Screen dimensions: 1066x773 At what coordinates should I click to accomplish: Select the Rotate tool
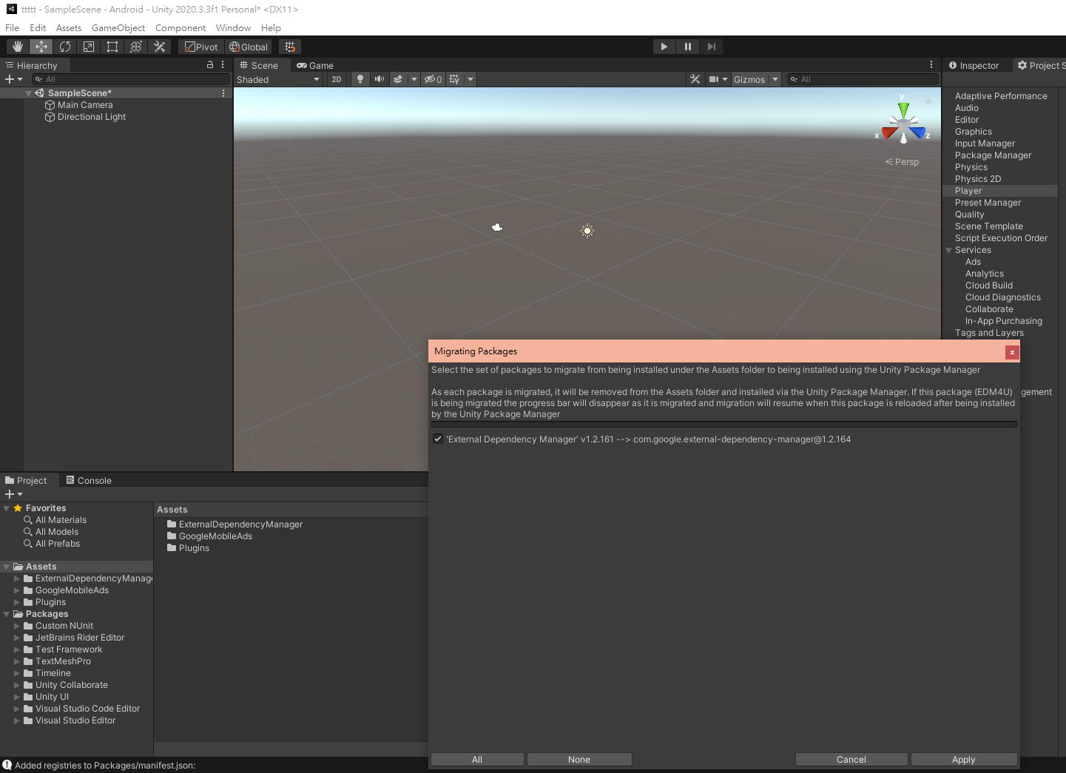[65, 47]
